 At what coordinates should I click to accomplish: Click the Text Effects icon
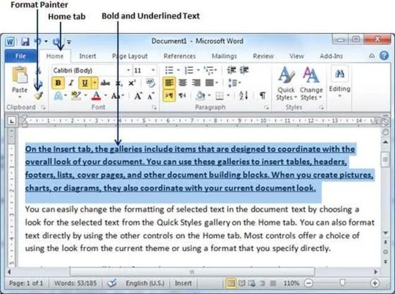click(58, 96)
